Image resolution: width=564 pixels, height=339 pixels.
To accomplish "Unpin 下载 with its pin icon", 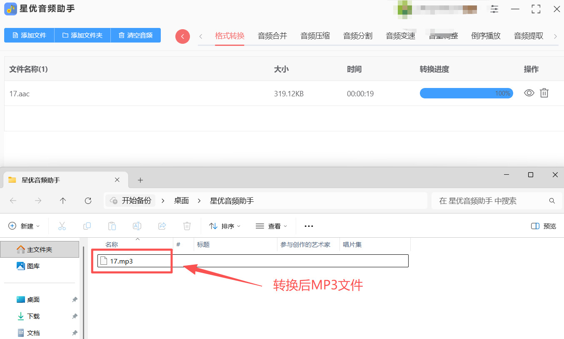I will pyautogui.click(x=75, y=316).
